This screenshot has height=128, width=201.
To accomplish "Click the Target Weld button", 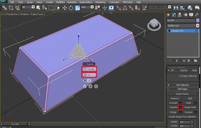I will tap(190, 107).
